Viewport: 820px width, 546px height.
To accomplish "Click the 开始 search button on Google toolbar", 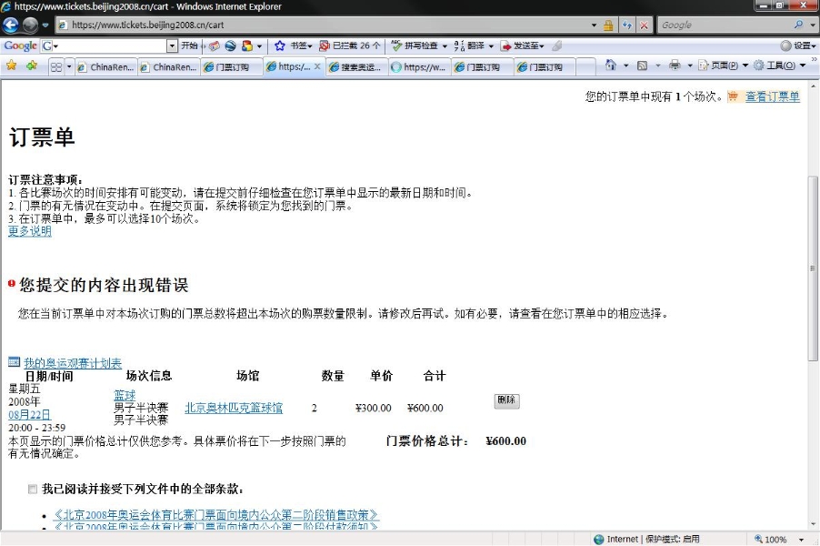I will (189, 45).
